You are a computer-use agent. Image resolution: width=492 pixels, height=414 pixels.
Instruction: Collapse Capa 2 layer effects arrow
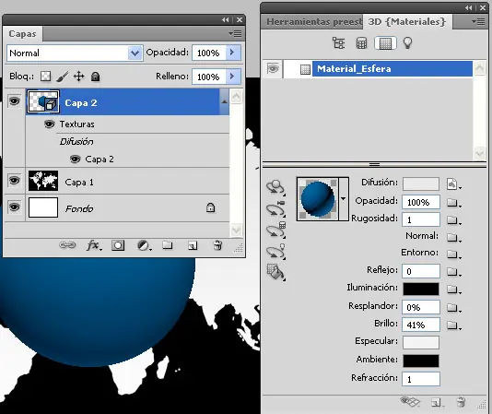pos(224,101)
